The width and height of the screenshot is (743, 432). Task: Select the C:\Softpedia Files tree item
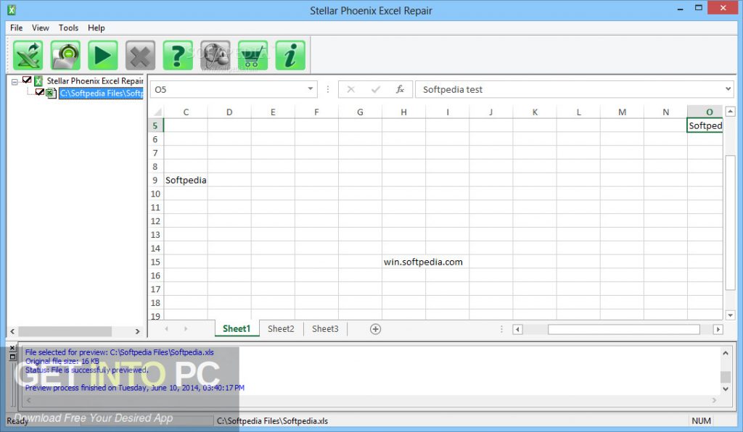[101, 94]
